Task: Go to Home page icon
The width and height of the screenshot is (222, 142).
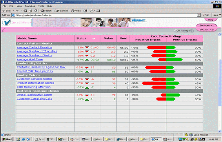Action: point(36,11)
